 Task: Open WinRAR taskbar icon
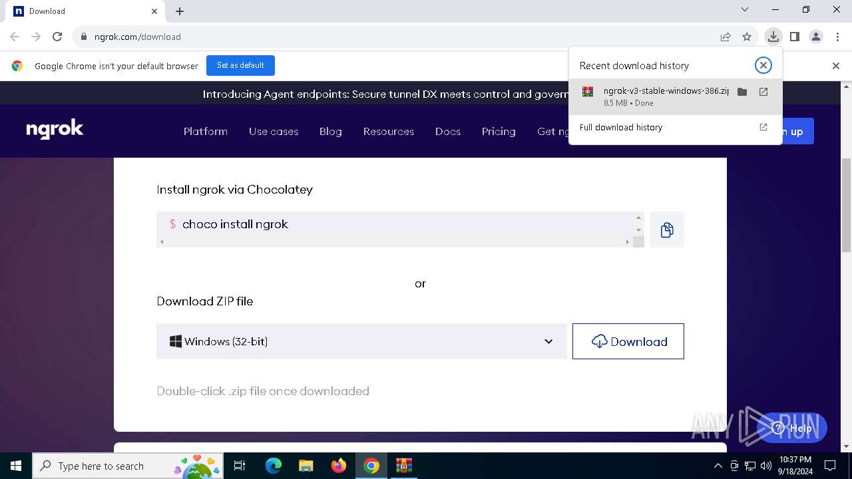404,466
